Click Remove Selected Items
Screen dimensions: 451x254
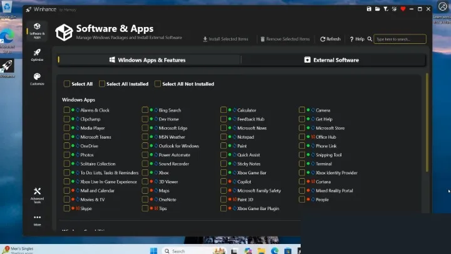pyautogui.click(x=286, y=39)
